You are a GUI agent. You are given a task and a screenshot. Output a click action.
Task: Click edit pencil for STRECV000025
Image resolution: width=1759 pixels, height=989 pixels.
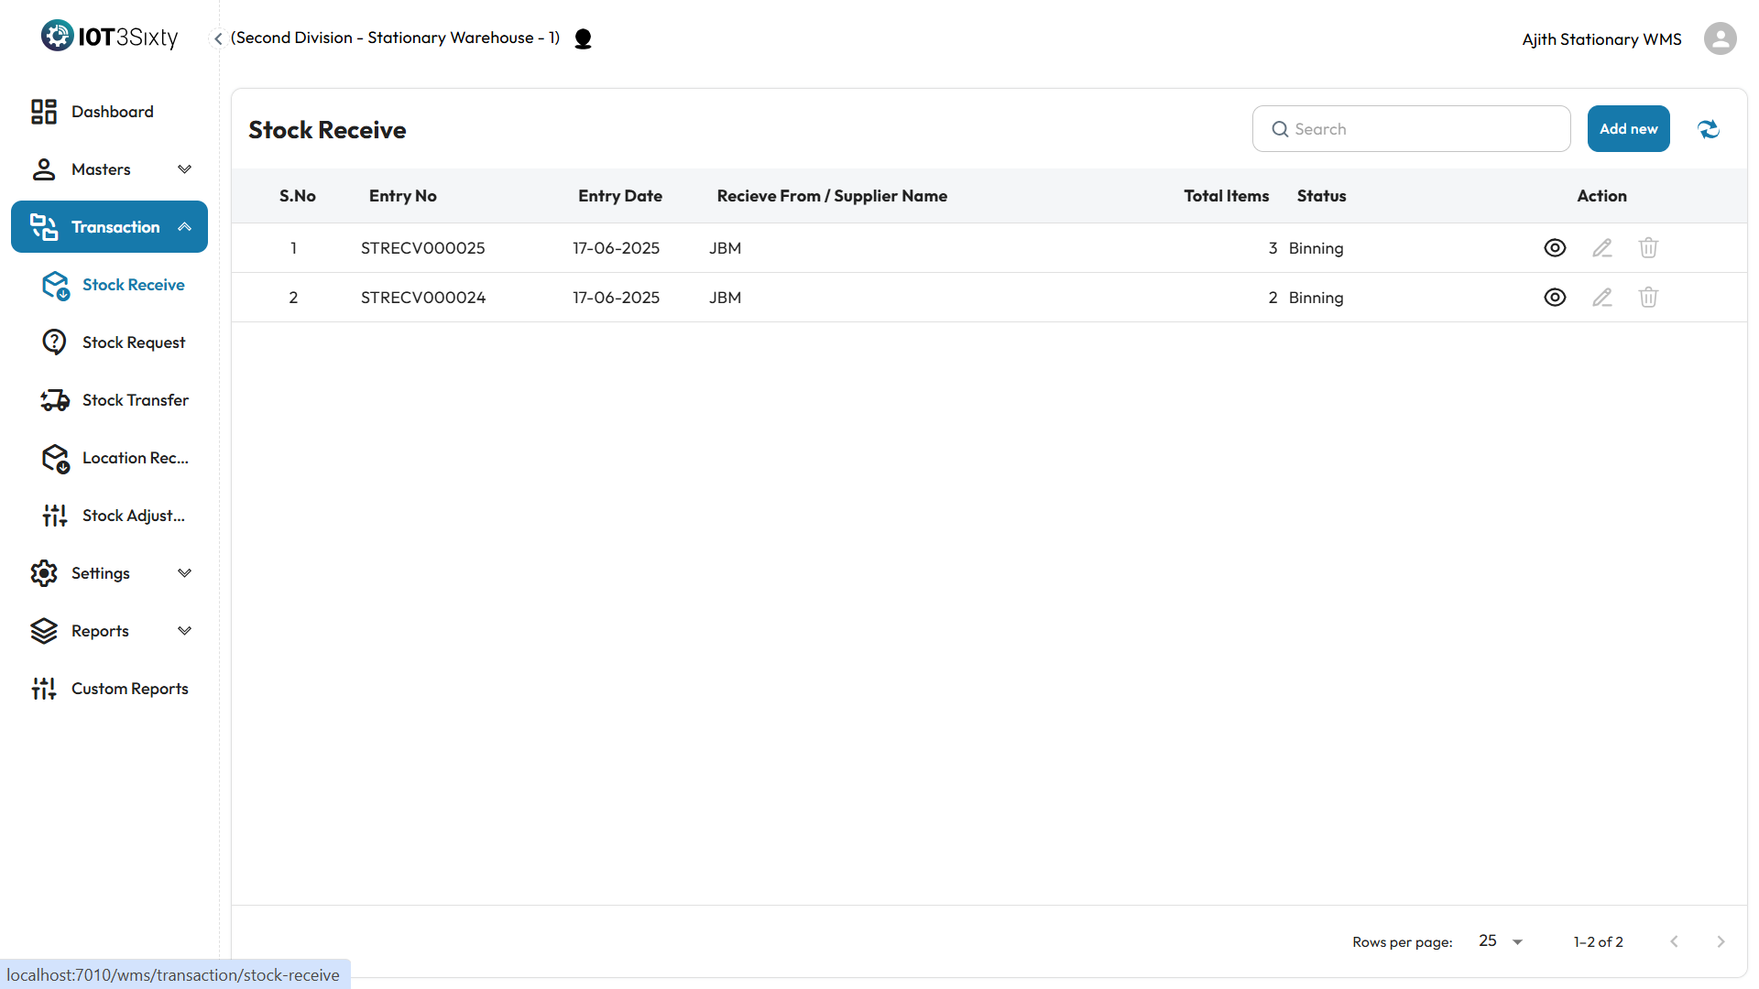point(1601,248)
